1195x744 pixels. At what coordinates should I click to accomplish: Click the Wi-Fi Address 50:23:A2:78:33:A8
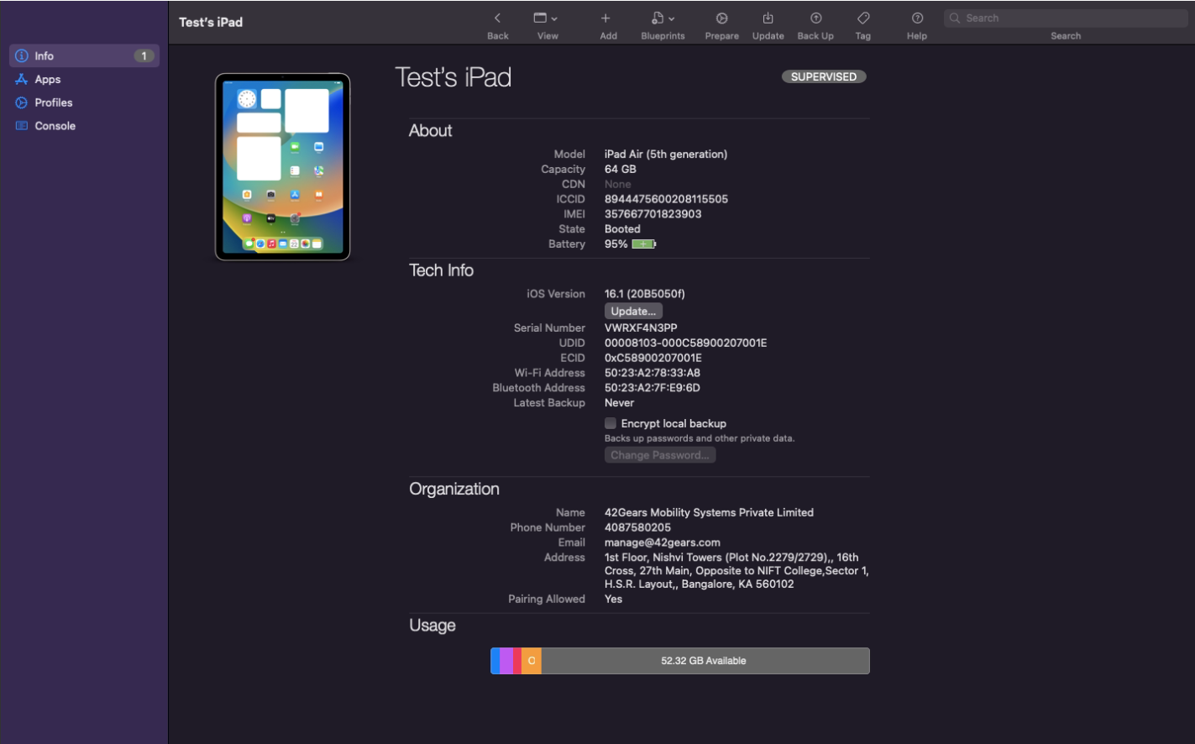653,373
